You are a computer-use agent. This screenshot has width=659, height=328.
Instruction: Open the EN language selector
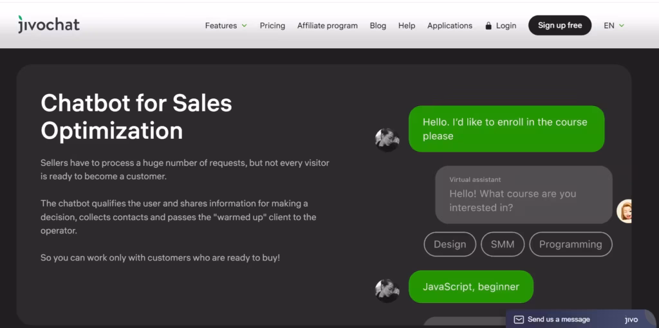[x=614, y=26]
